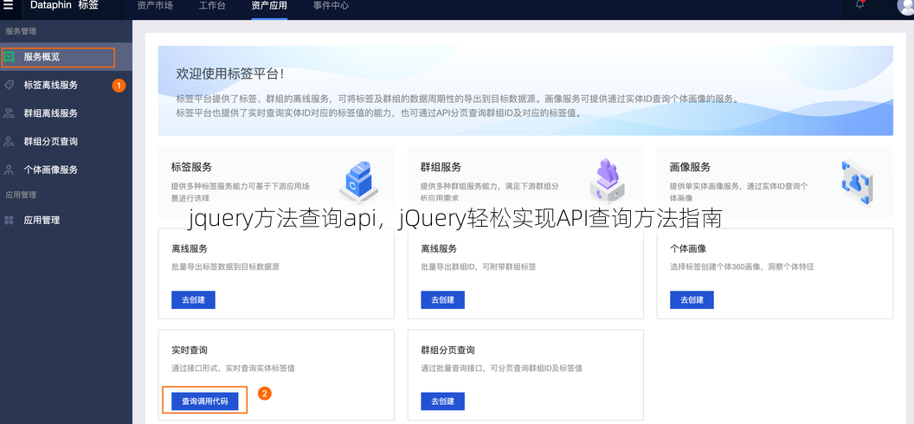The height and width of the screenshot is (424, 914).
Task: Click 去创建 in the 群组分页查询 card
Action: pos(443,402)
